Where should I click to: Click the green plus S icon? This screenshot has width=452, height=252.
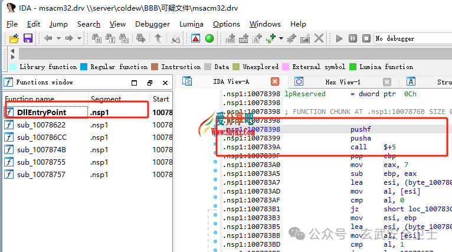click(x=271, y=38)
